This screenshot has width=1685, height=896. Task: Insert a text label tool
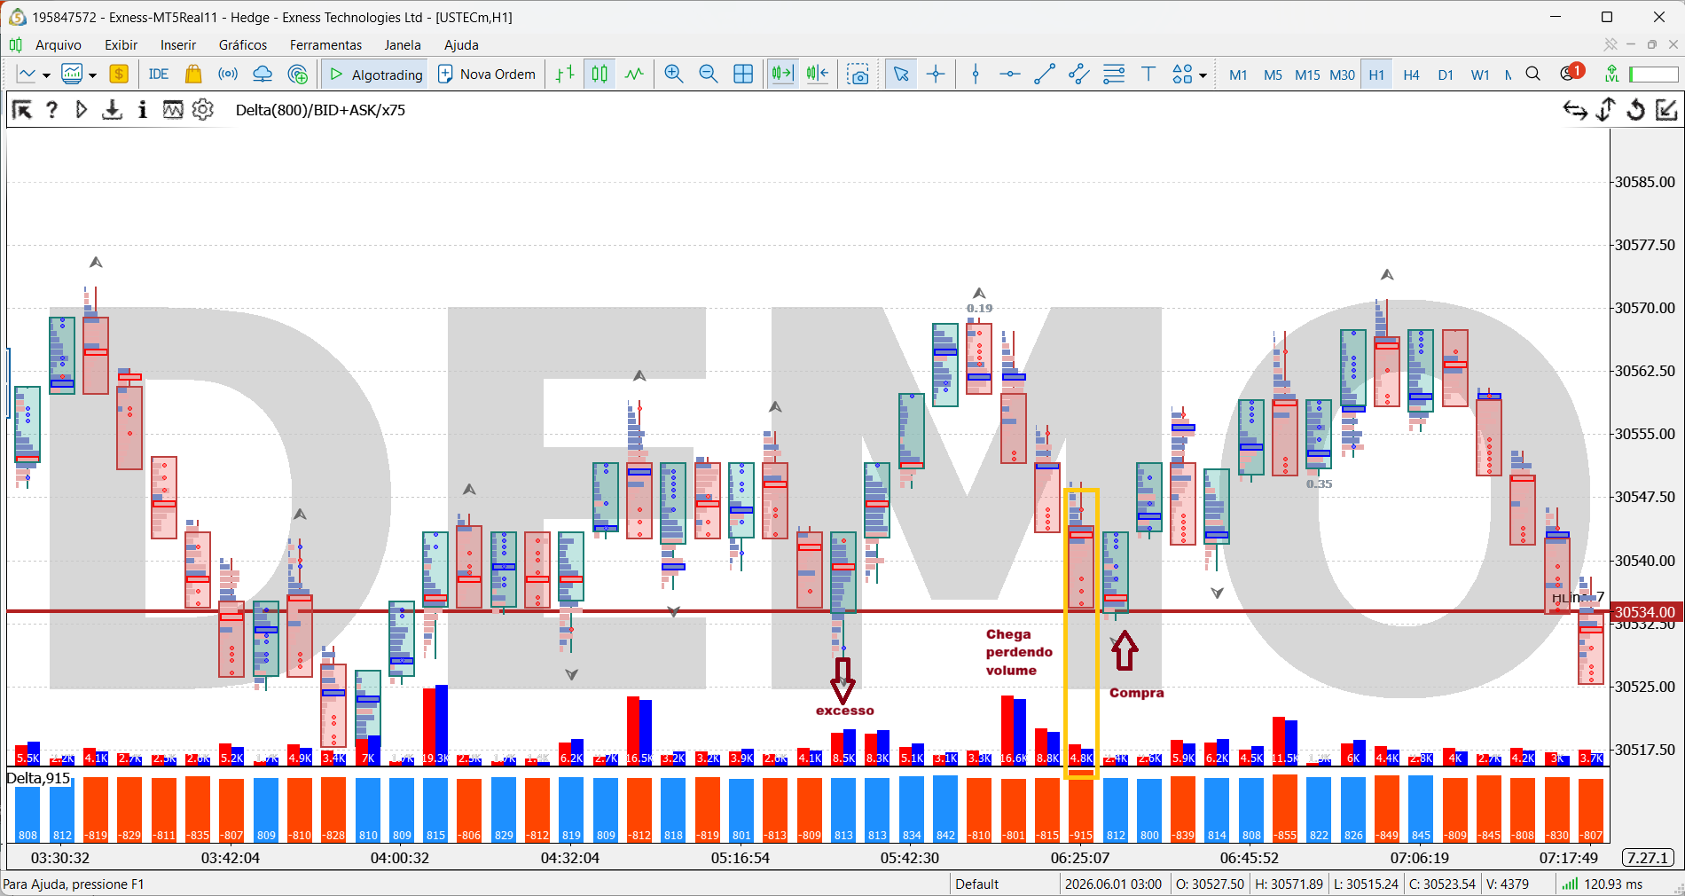click(1148, 75)
